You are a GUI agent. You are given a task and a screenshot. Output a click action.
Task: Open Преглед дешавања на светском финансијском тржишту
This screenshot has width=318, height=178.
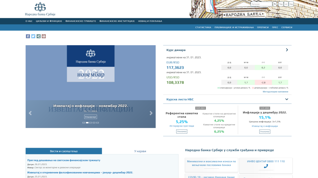[64, 160]
